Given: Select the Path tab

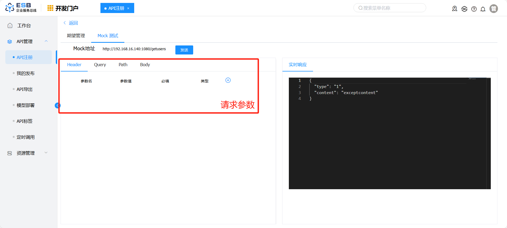Looking at the screenshot, I should click(x=123, y=65).
